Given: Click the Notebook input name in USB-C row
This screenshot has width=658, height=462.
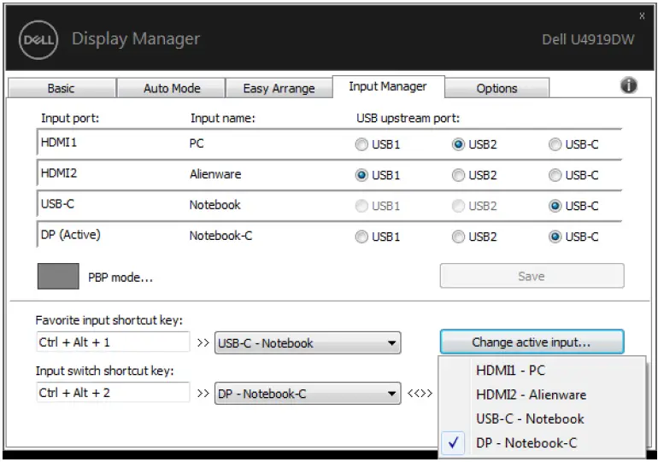Looking at the screenshot, I should [214, 205].
